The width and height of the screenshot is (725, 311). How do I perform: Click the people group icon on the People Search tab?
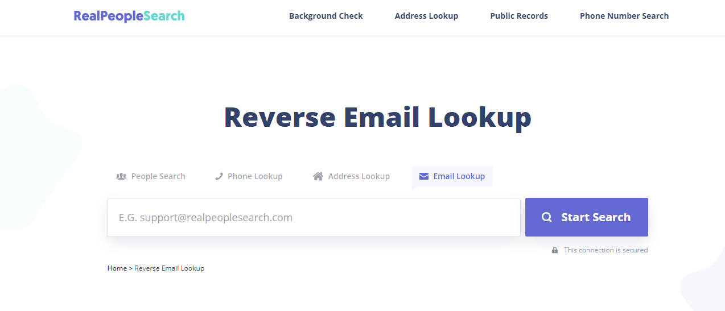(x=121, y=176)
